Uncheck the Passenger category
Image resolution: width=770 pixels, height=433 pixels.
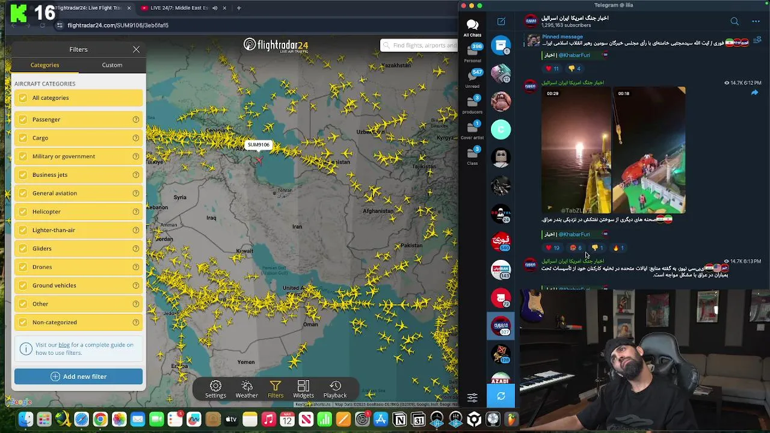(23, 120)
